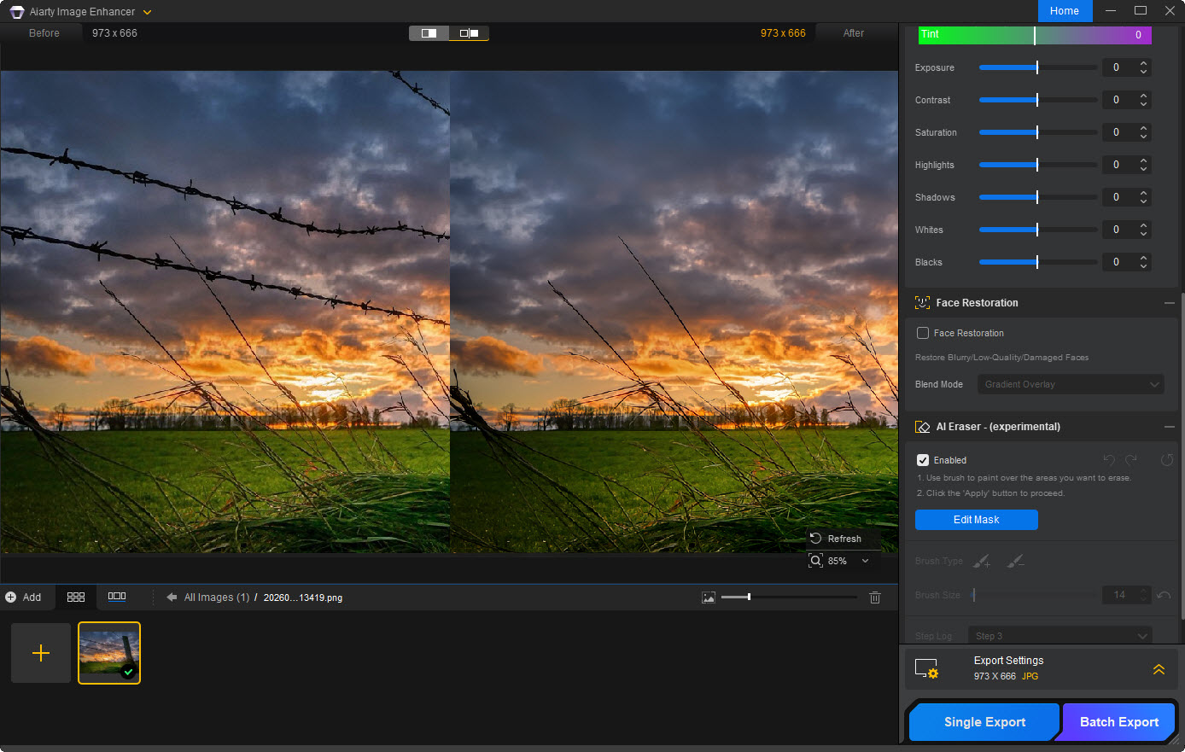The image size is (1185, 752).
Task: Click the back arrow beside All Images
Action: [x=172, y=598]
